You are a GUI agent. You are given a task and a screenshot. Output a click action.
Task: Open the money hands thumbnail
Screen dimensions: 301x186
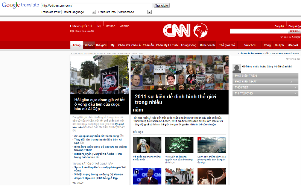pyautogui.click(x=147, y=145)
